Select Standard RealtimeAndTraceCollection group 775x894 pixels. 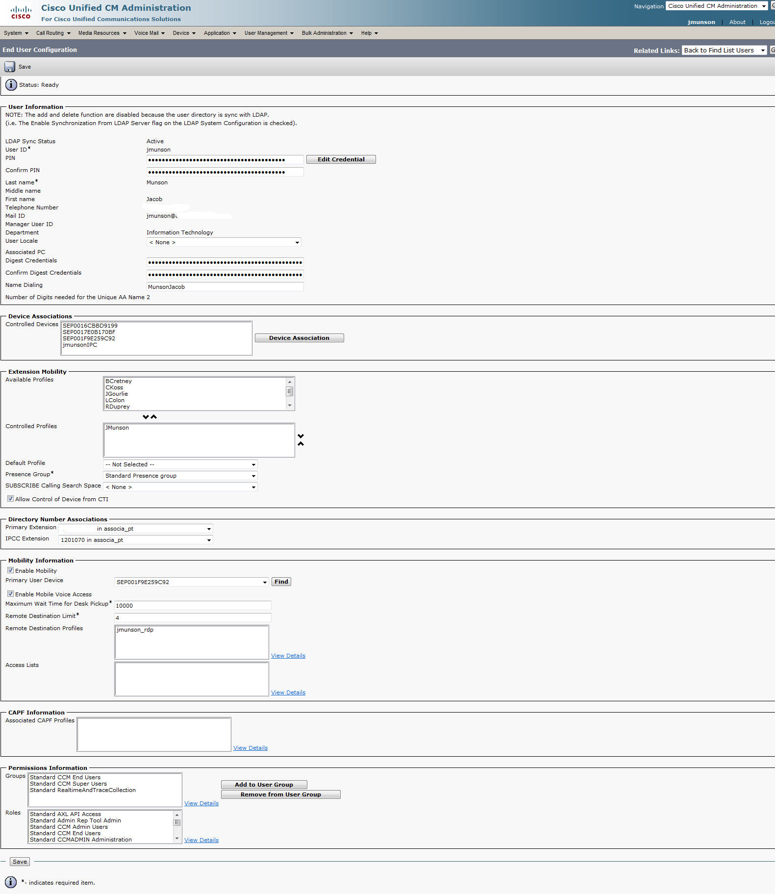tap(83, 790)
